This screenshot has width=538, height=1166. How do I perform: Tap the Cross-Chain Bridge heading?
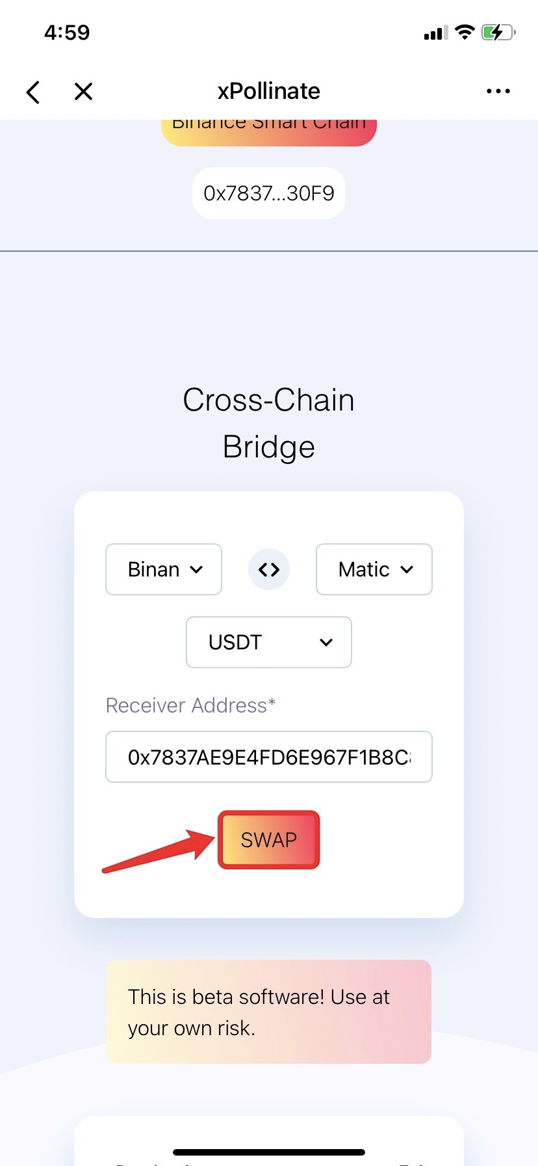pos(269,423)
